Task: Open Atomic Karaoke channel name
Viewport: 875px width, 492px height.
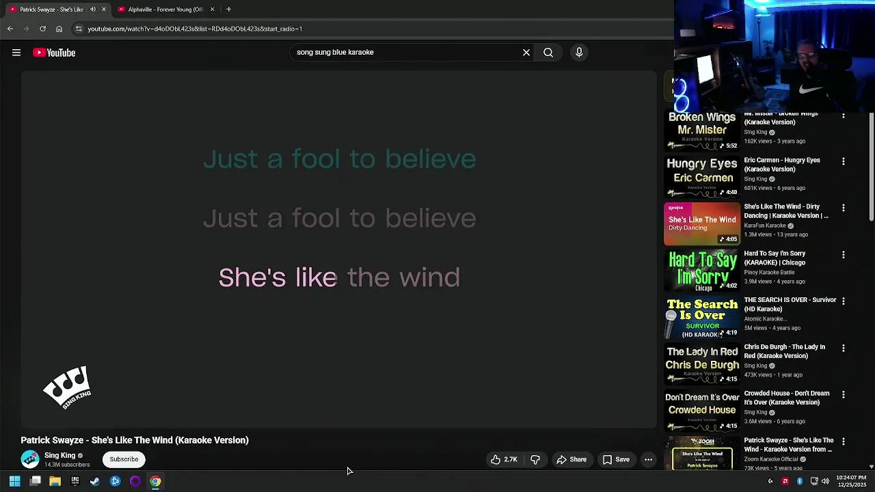Action: coord(764,318)
